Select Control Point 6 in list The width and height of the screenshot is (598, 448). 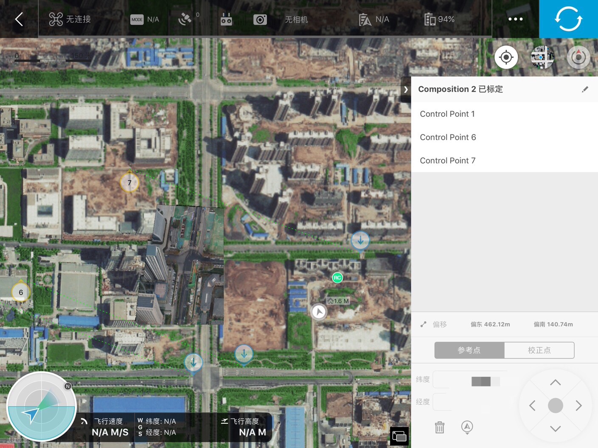coord(505,137)
